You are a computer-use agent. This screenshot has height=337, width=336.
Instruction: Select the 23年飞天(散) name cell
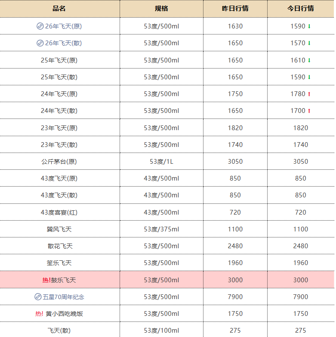(x=59, y=145)
